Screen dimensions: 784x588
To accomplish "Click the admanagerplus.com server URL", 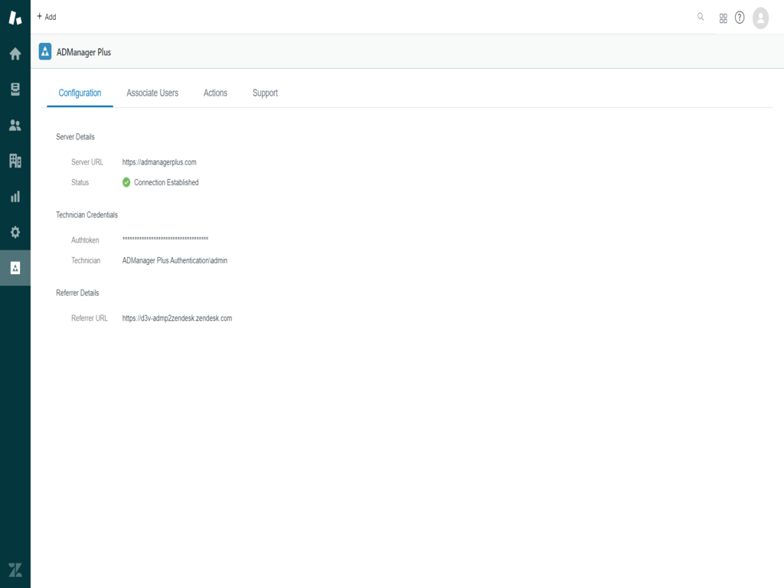I will (x=158, y=162).
